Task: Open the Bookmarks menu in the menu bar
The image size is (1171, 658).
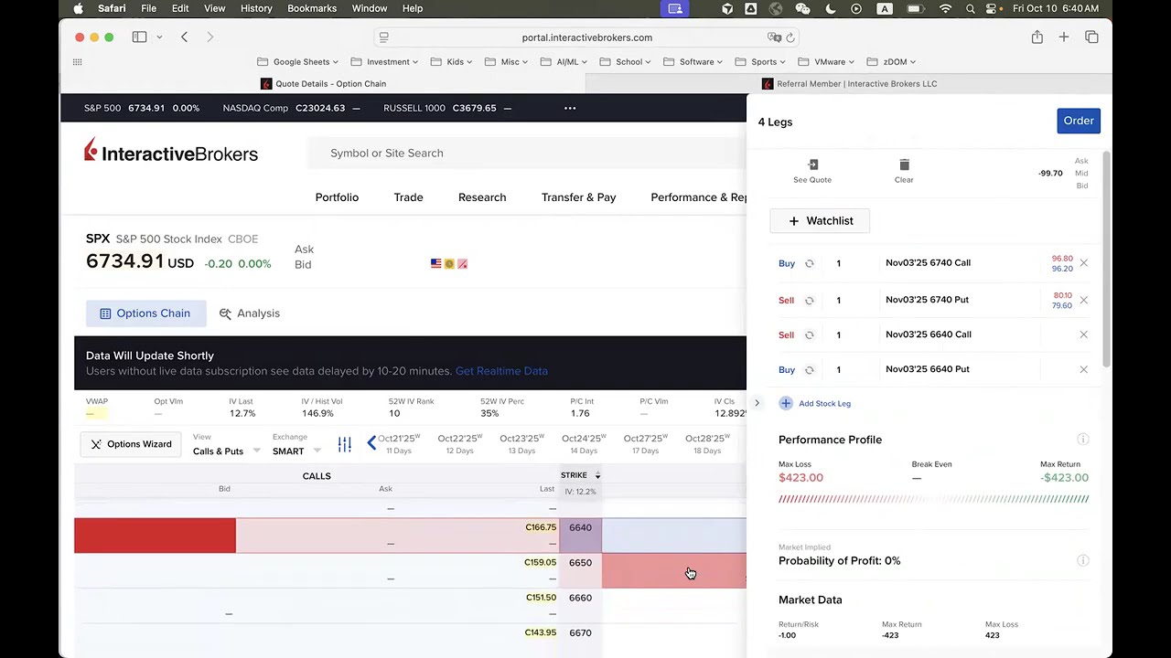Action: (312, 8)
